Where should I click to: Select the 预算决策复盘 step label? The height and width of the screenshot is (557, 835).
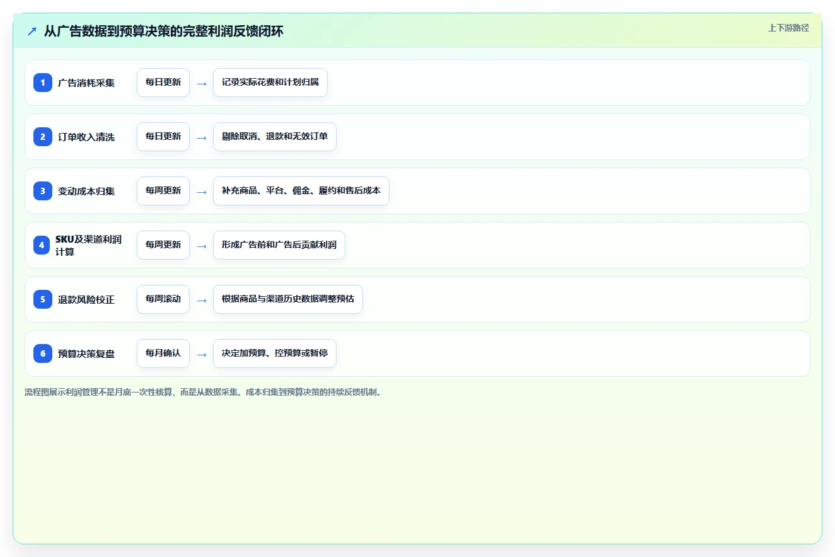(x=86, y=353)
